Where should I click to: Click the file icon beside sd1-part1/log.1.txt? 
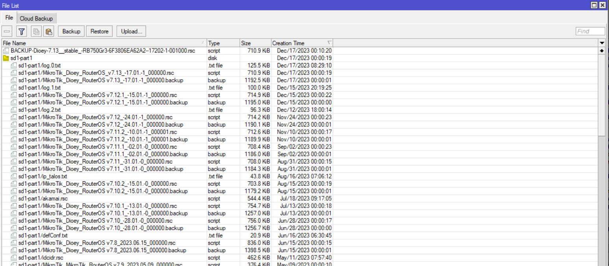point(14,87)
